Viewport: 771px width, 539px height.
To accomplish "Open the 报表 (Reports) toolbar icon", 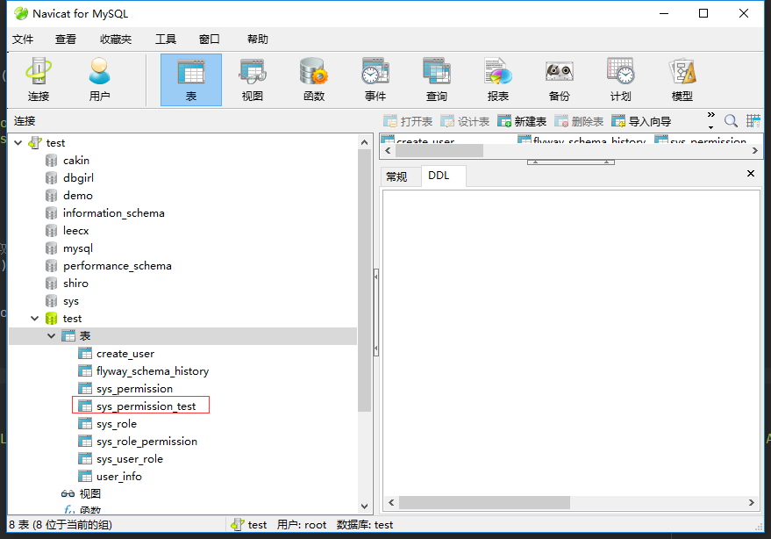I will pos(497,78).
